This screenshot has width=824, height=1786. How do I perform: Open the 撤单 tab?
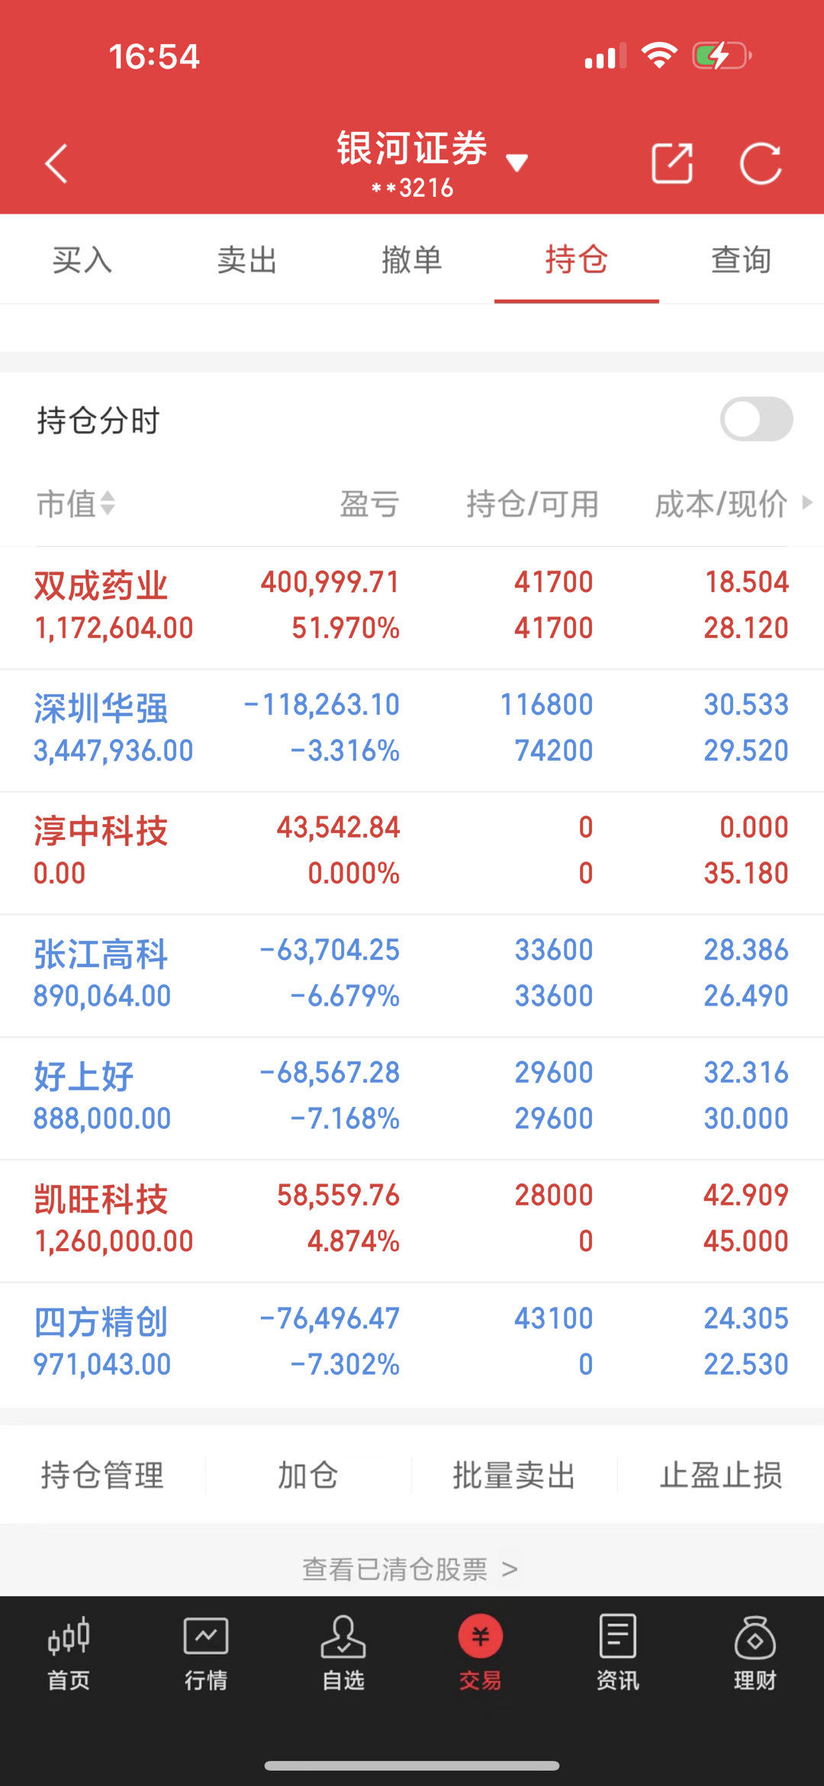point(412,259)
